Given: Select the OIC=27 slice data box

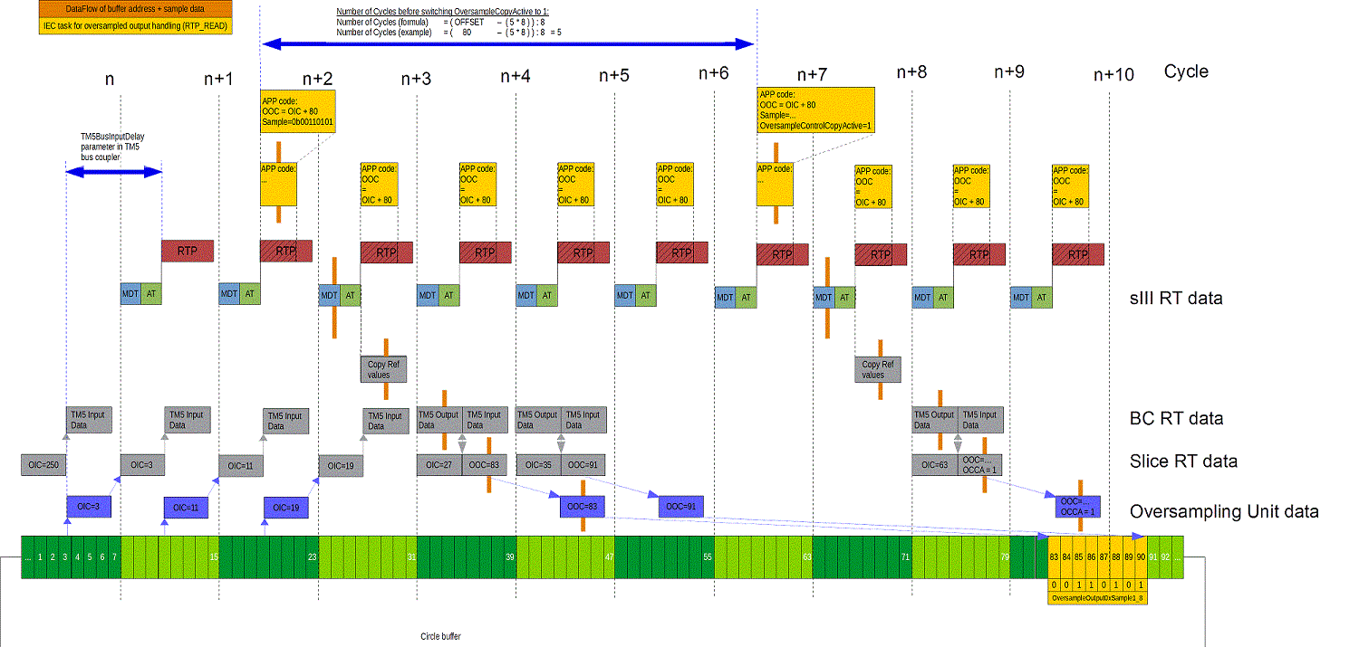Looking at the screenshot, I should tap(439, 465).
